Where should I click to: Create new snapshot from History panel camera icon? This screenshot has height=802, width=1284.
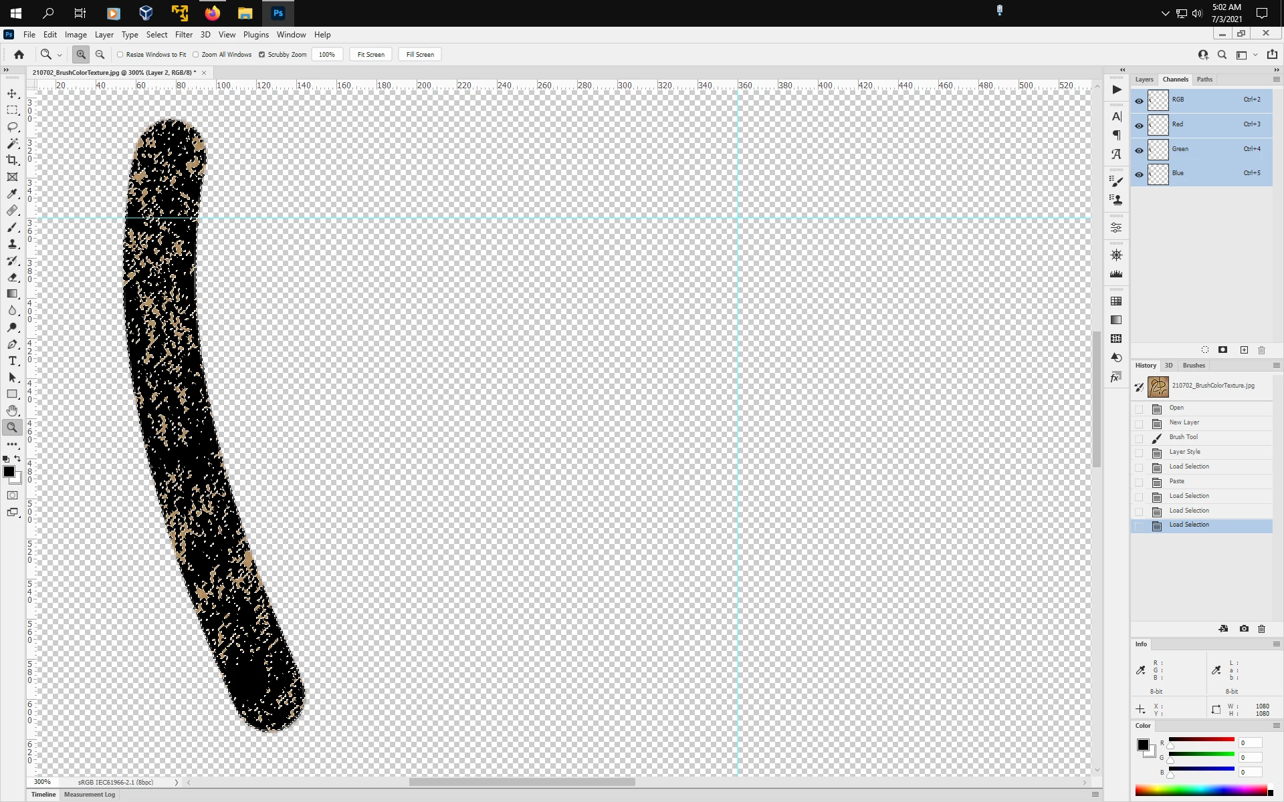coord(1243,629)
